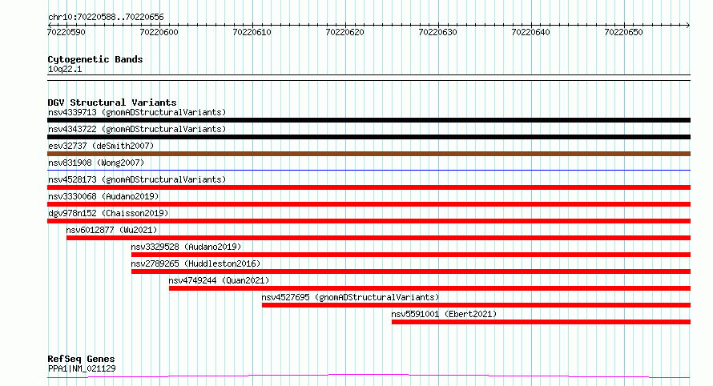Click the brown bar under esv32737

pos(369,154)
